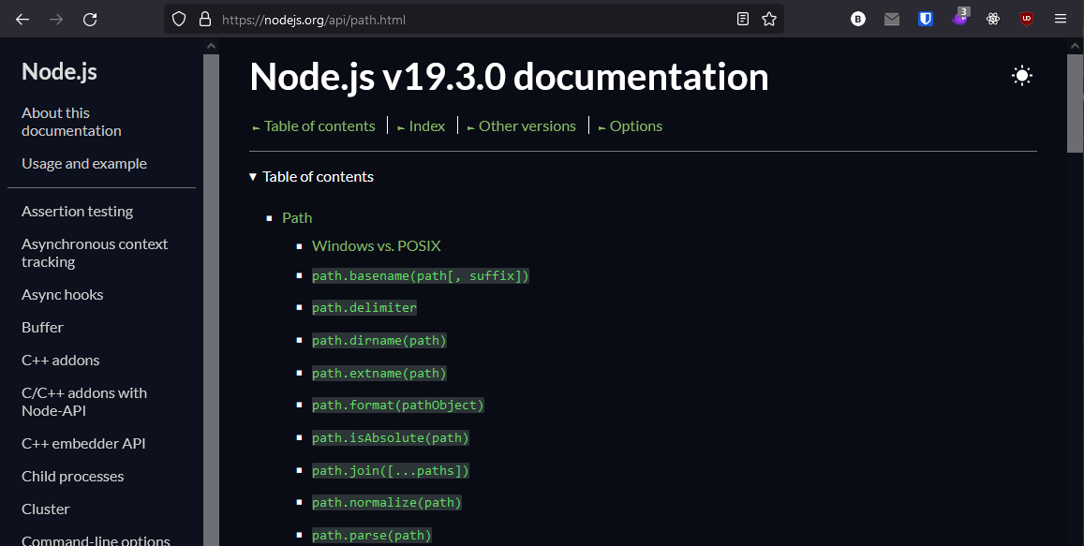This screenshot has width=1084, height=546.
Task: Jump to Windows vs. POSIX section
Action: click(x=376, y=246)
